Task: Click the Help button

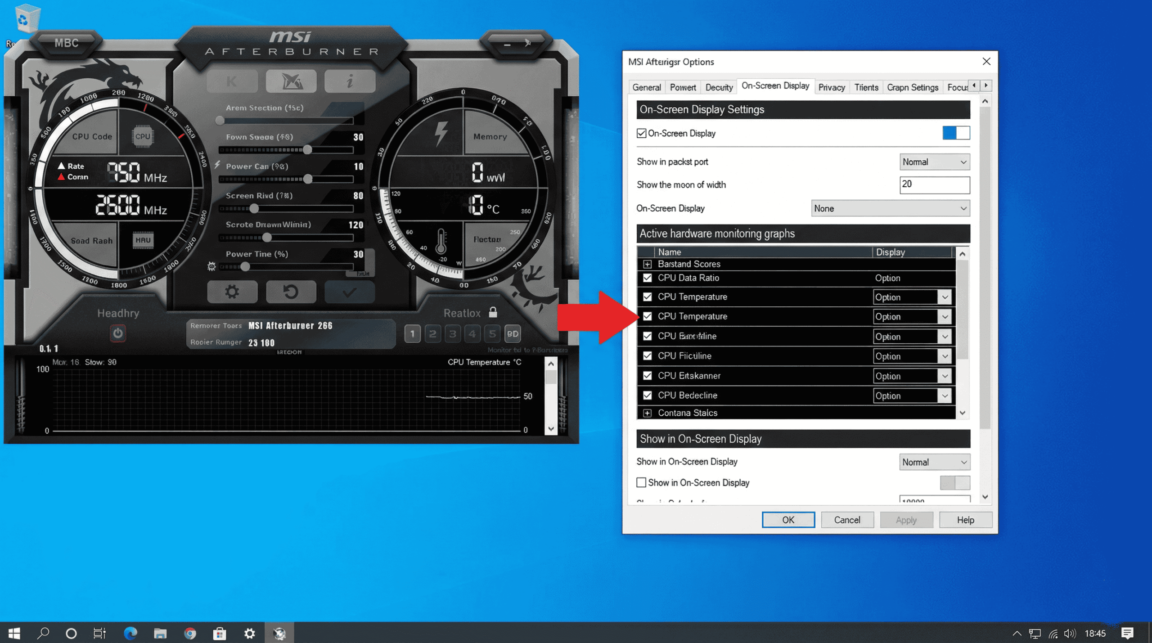Action: tap(966, 519)
